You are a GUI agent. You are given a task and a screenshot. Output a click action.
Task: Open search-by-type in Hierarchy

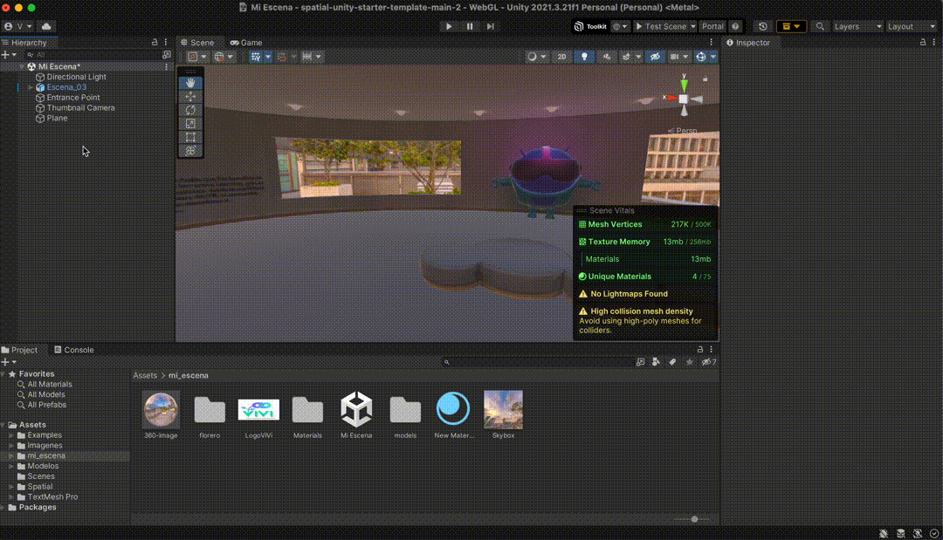click(167, 55)
